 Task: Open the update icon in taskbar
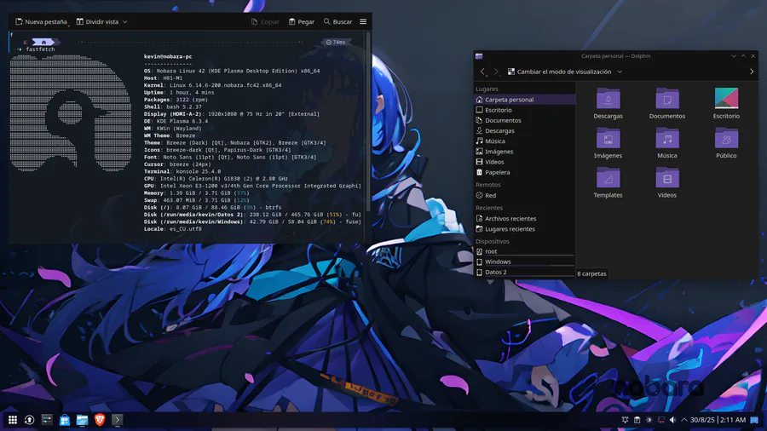(x=29, y=420)
